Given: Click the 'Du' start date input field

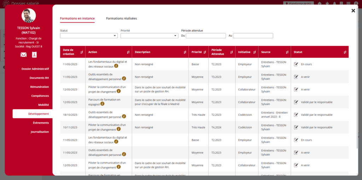Looking at the screenshot, I should click(x=206, y=36).
